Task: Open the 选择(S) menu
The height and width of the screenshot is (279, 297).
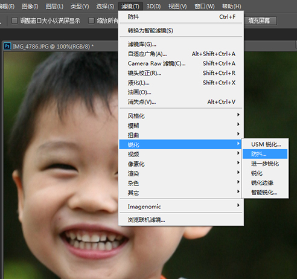Action: pos(105,7)
